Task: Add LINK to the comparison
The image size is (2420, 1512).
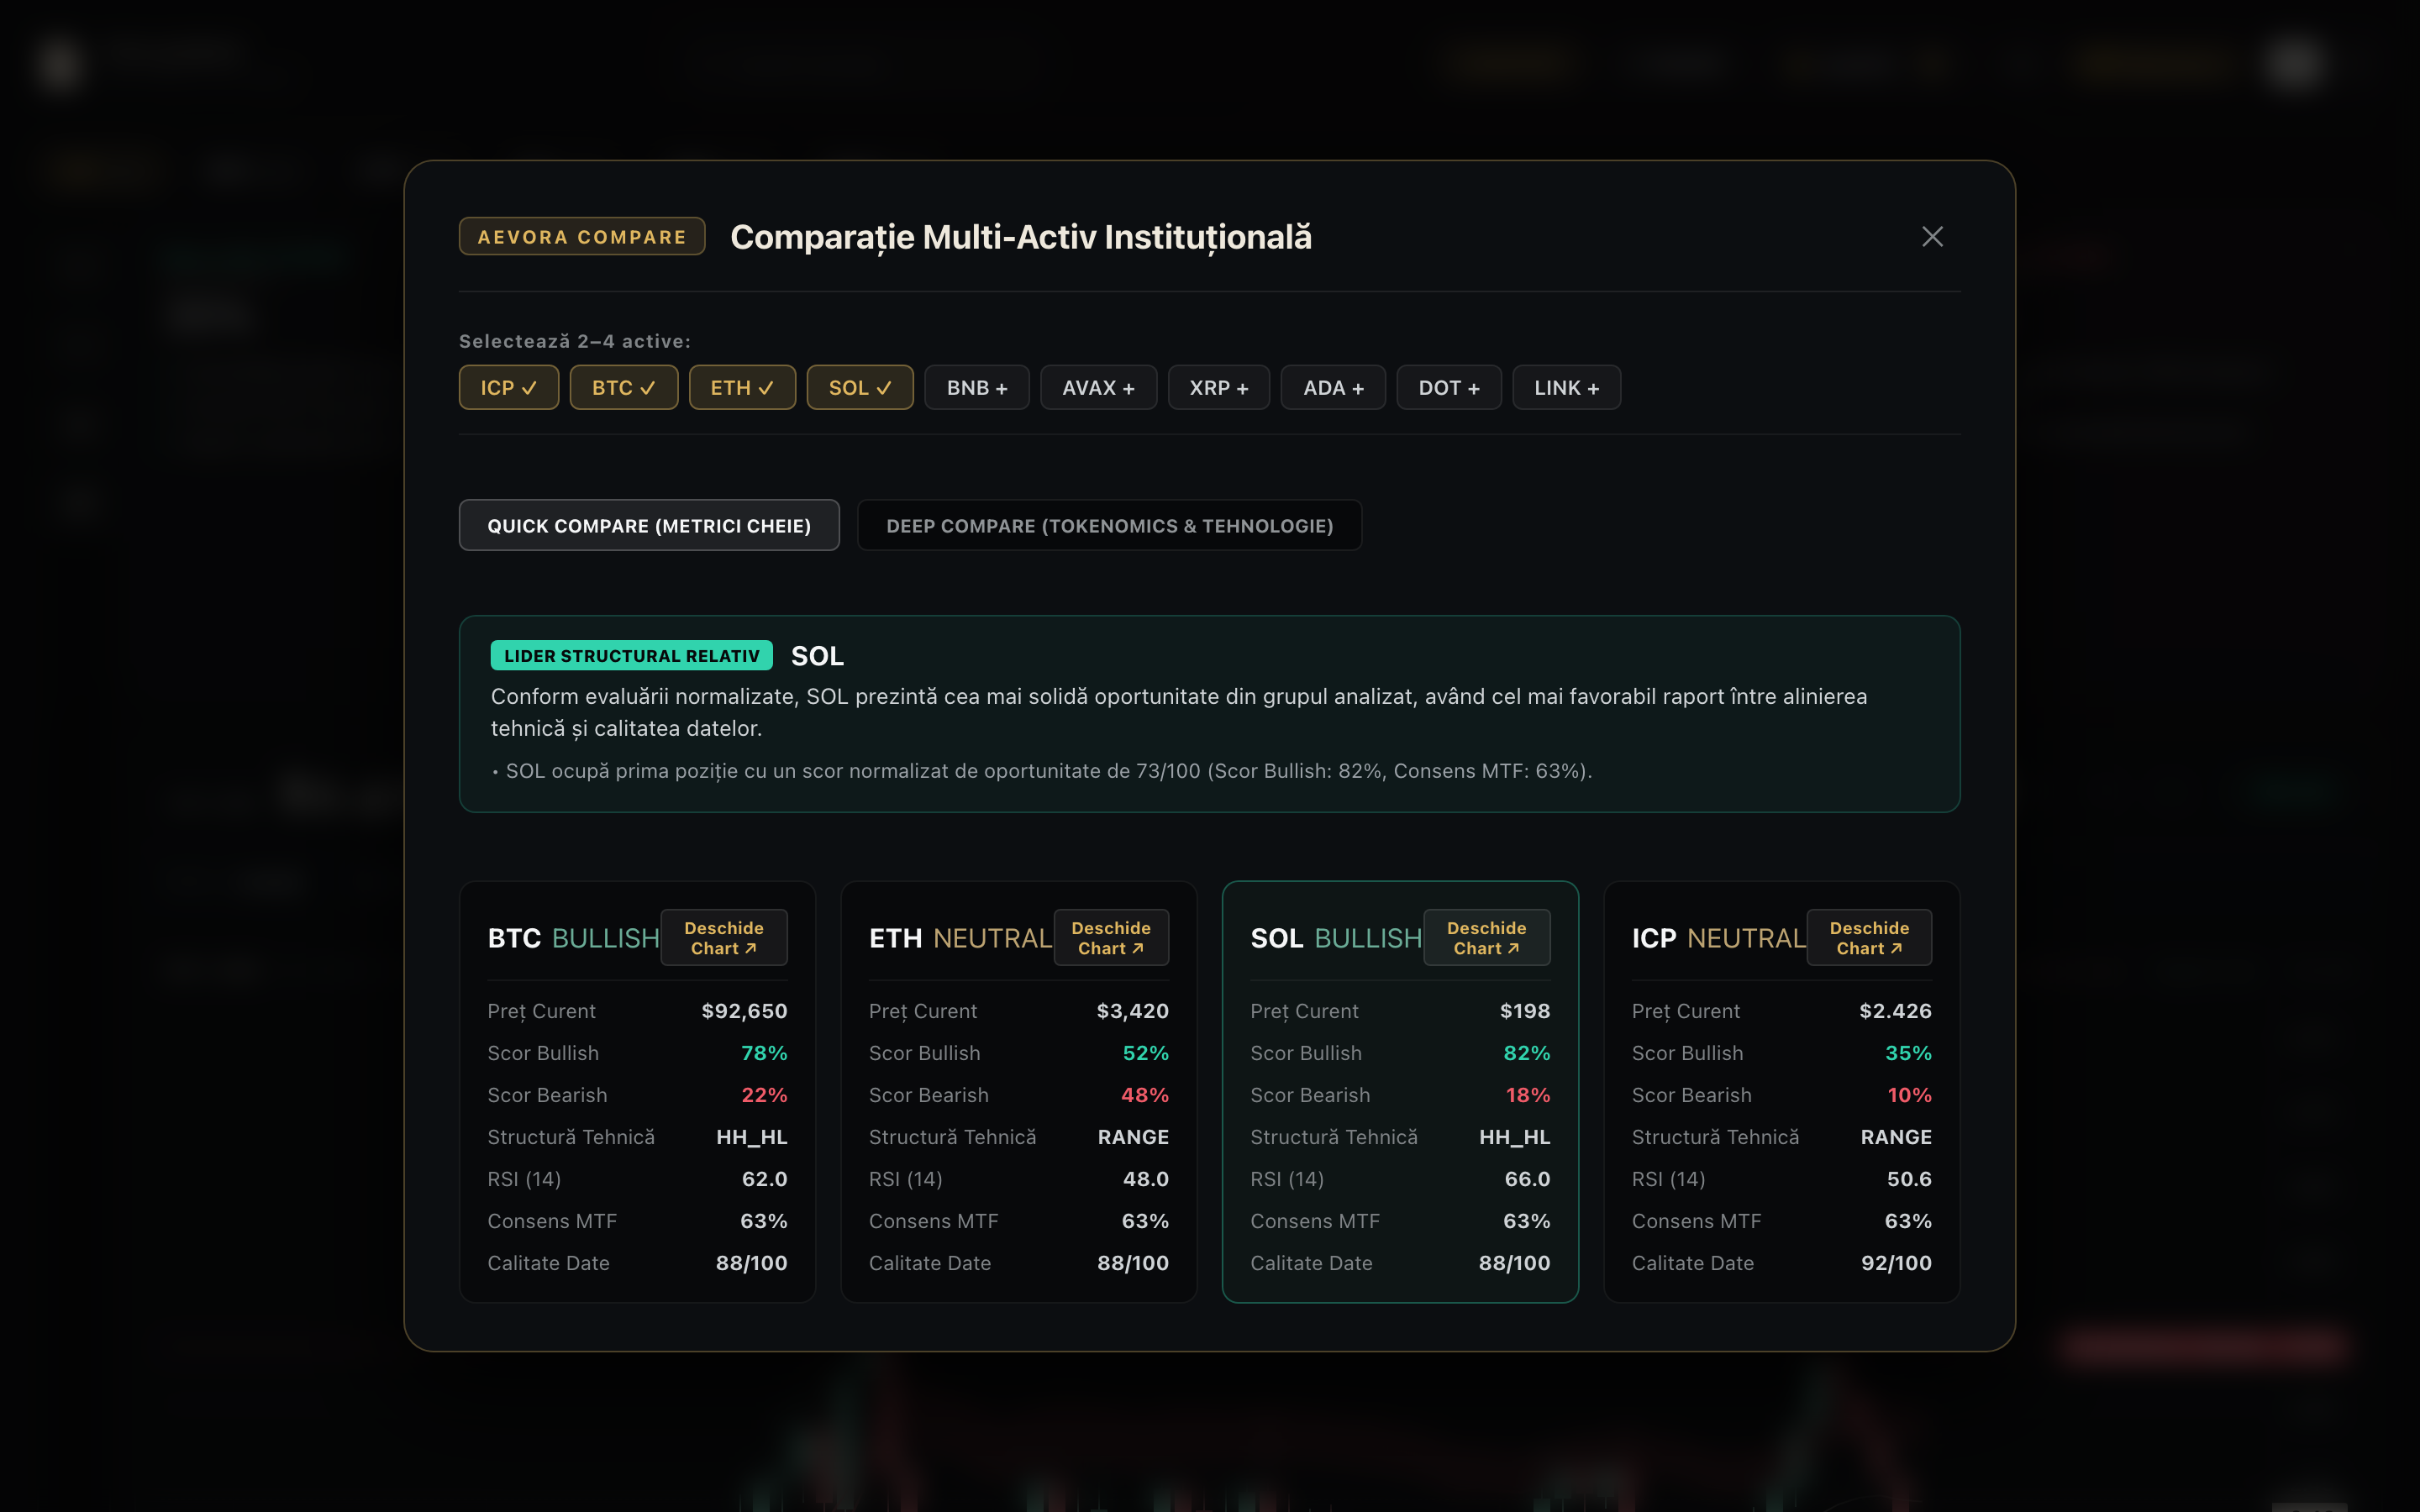Action: (1567, 388)
